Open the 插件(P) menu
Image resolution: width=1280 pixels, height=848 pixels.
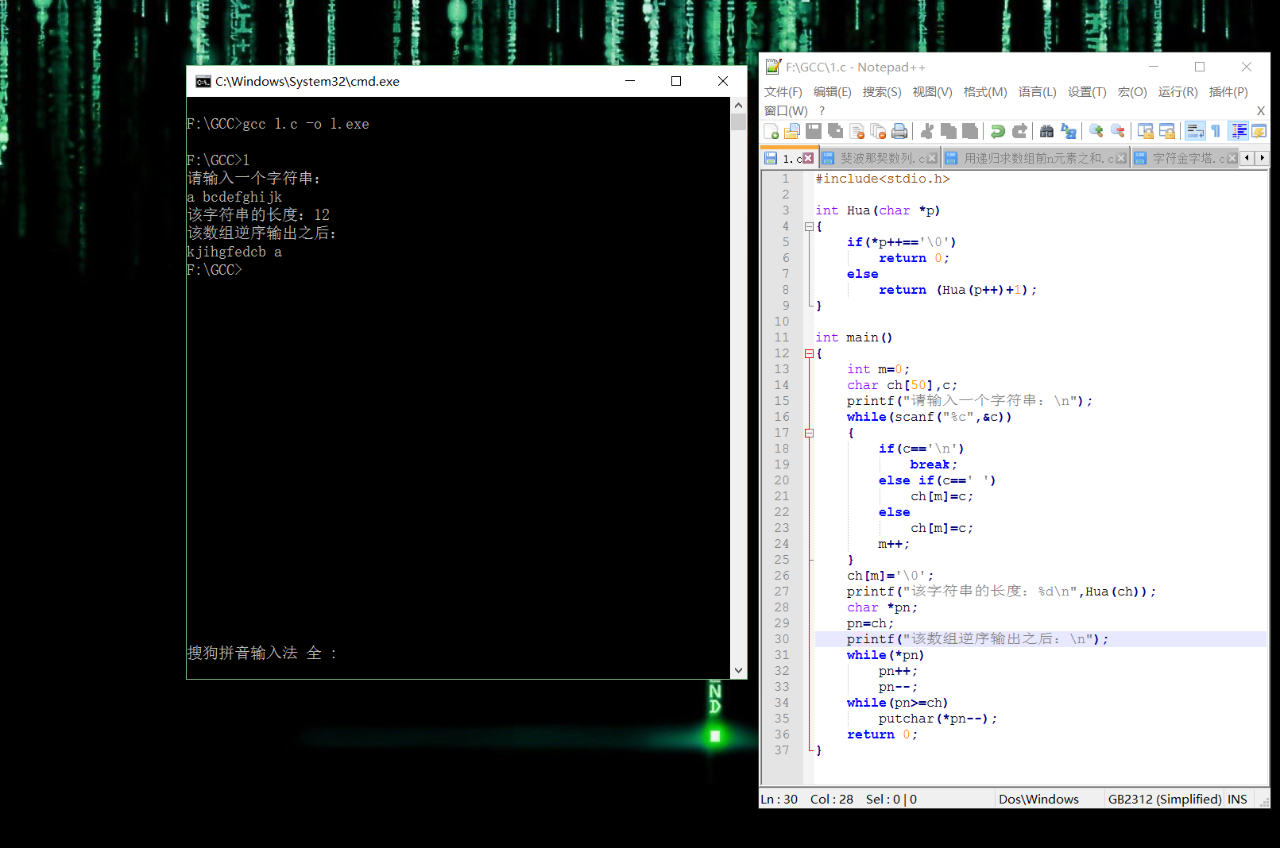click(1228, 92)
